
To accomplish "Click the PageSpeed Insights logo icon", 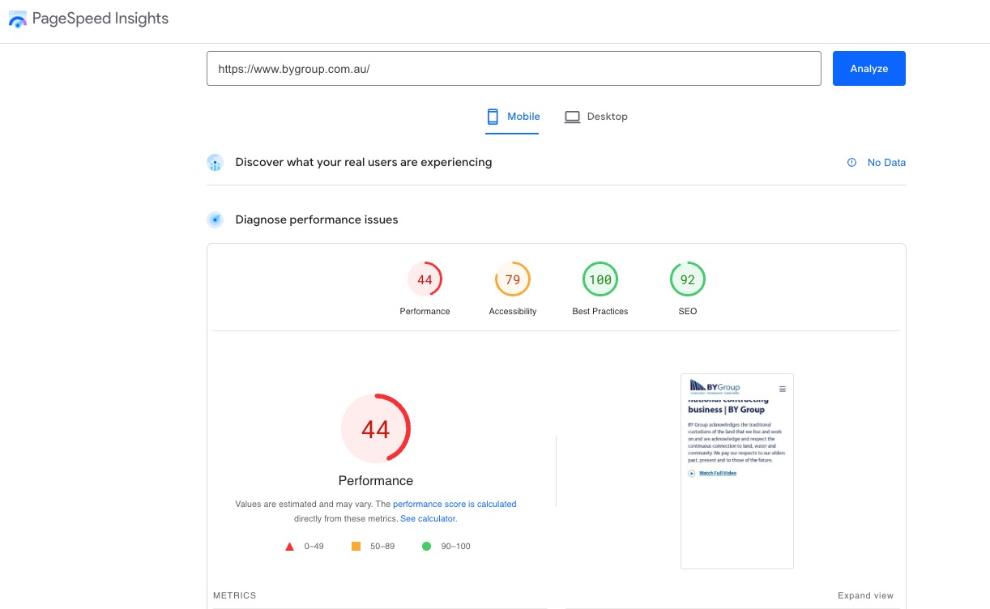I will (18, 19).
